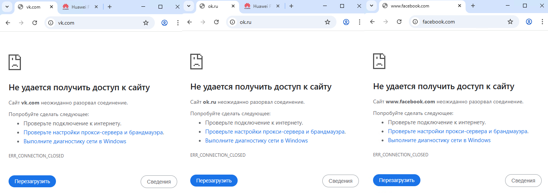The height and width of the screenshot is (194, 548).
Task: Open proxy and firewall settings link on the vk.com page
Action: pyautogui.click(x=94, y=132)
